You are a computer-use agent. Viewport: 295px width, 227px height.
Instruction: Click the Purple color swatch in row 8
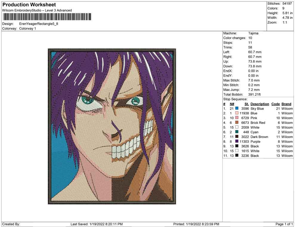[x=237, y=141]
